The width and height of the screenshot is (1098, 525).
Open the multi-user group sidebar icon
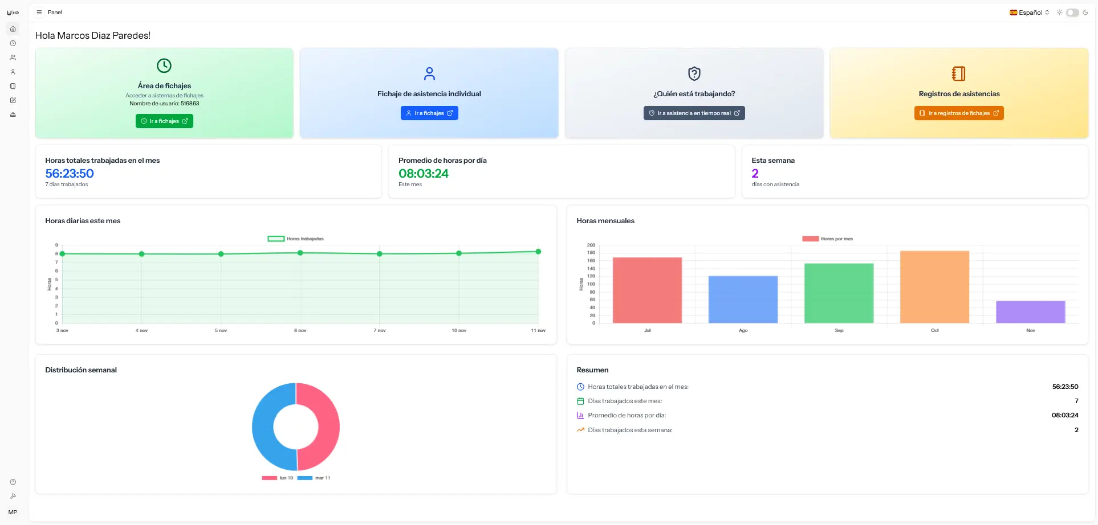click(13, 58)
